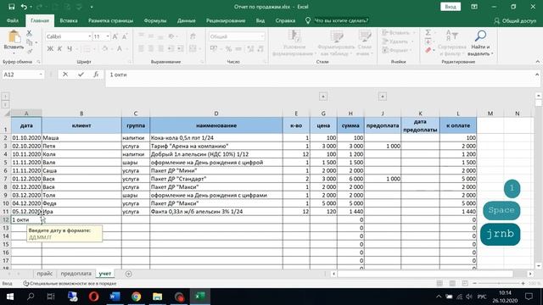Switch to the Рецензирование tab
This screenshot has width=543, height=305.
click(x=226, y=20)
